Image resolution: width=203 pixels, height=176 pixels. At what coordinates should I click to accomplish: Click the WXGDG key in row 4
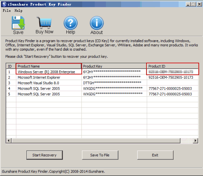click(113, 89)
